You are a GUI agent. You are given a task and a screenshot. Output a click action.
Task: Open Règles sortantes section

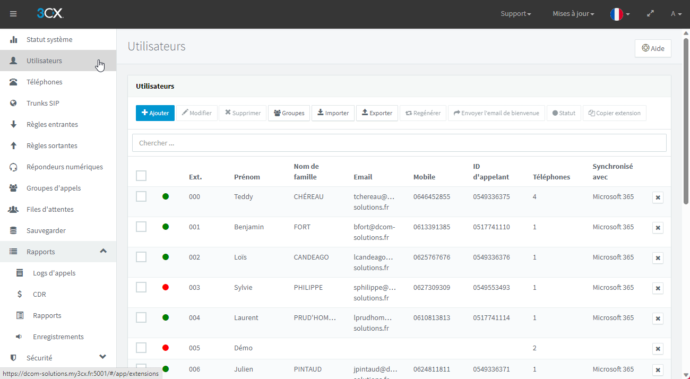58,145
